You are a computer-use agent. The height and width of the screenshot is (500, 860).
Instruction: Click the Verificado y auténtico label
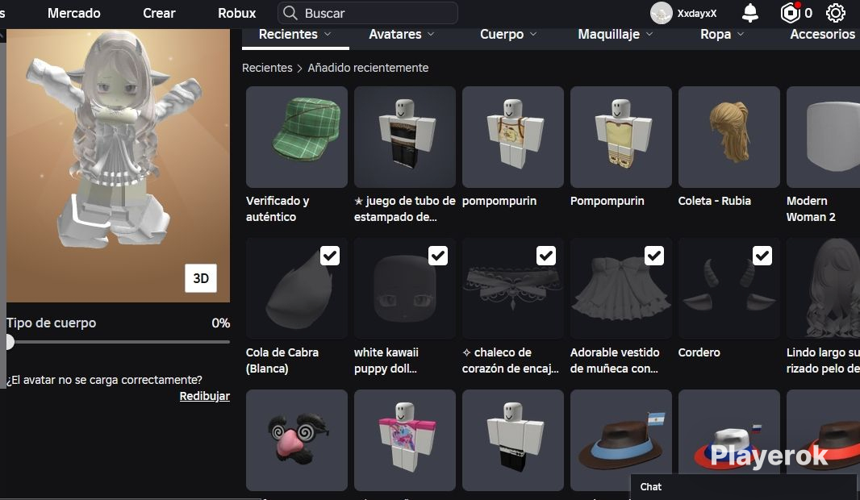click(278, 209)
